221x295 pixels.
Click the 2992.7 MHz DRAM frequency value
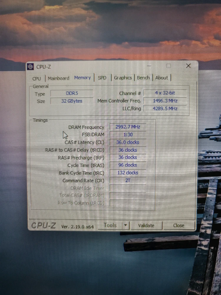click(128, 127)
